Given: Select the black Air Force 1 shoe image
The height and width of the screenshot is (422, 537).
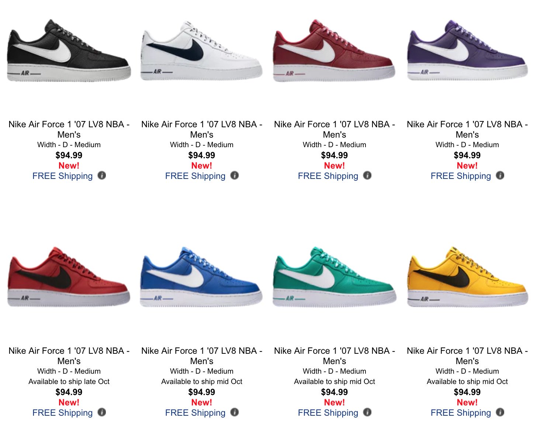Looking at the screenshot, I should pos(69,51).
